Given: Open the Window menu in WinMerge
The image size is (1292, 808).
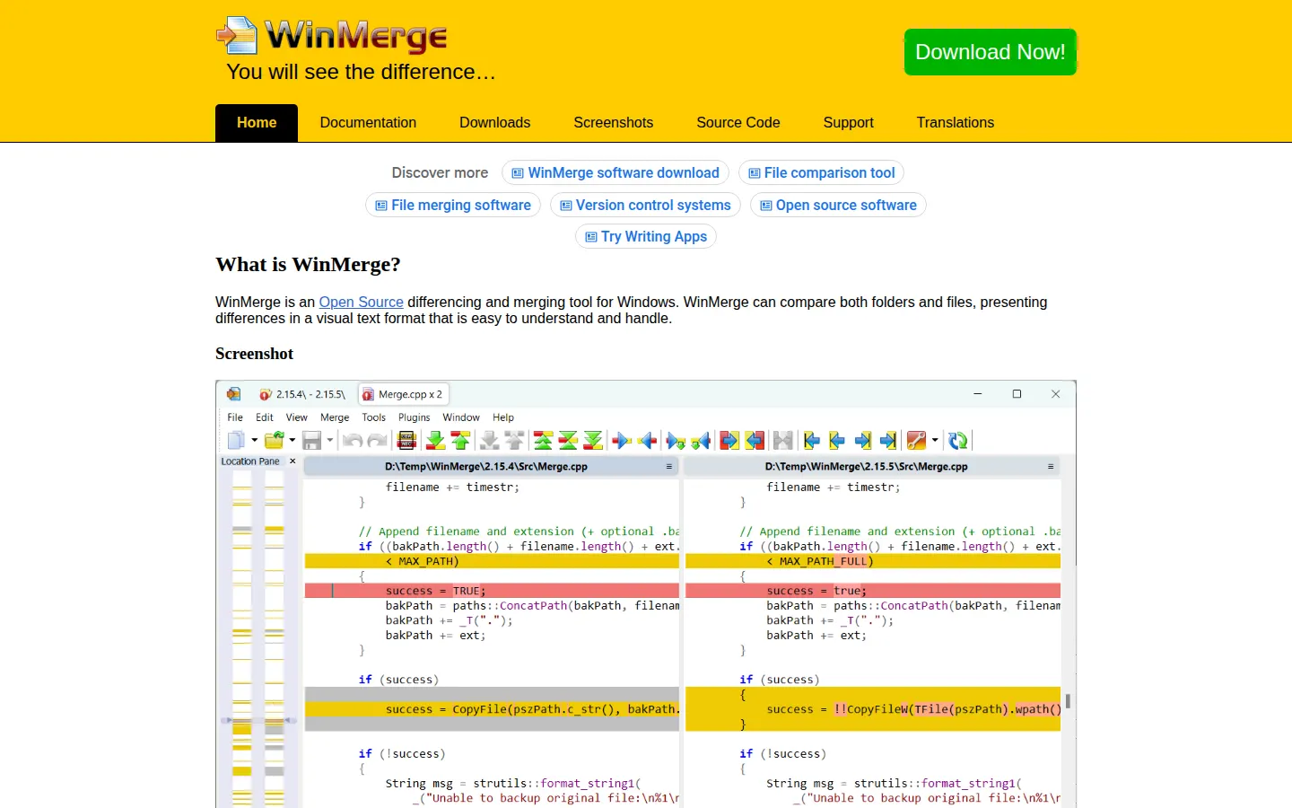Looking at the screenshot, I should (x=461, y=417).
